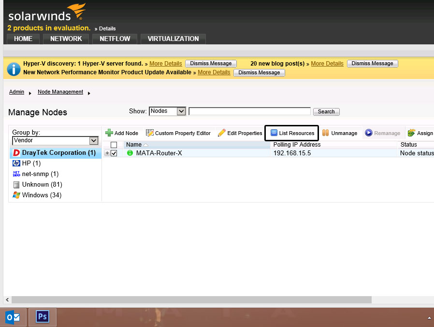Click the HP vendor logo icon
The width and height of the screenshot is (434, 327).
click(x=16, y=163)
